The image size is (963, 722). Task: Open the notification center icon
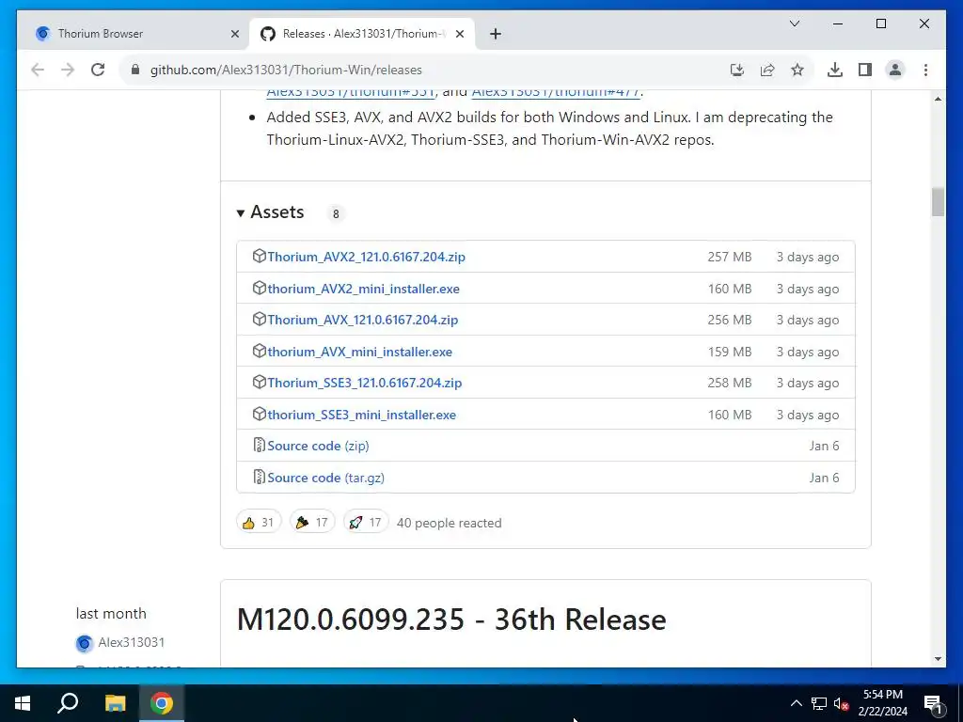click(x=933, y=703)
